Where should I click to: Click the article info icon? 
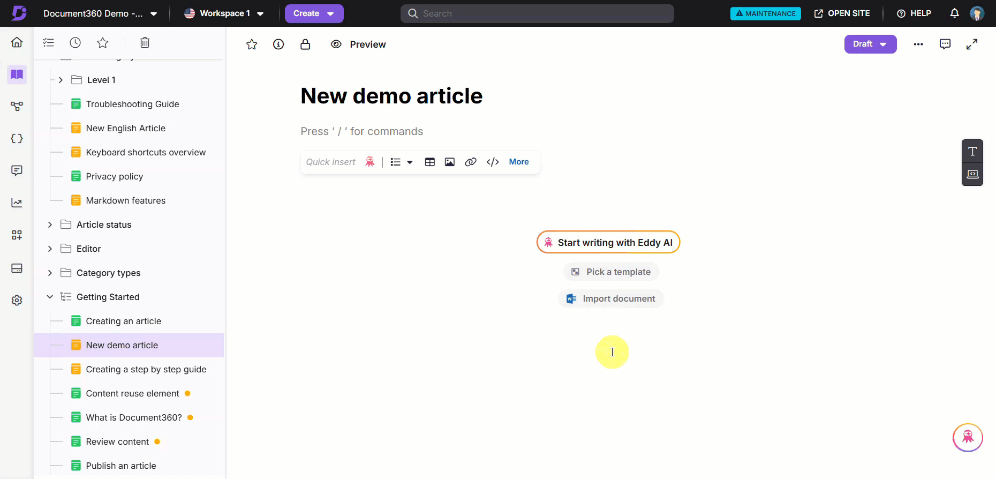(x=278, y=44)
